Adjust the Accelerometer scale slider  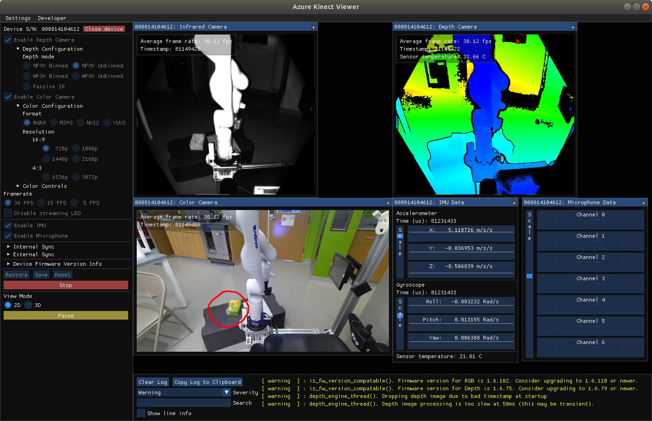(400, 252)
